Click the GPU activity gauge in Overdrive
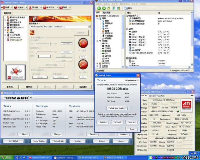 click(x=83, y=64)
